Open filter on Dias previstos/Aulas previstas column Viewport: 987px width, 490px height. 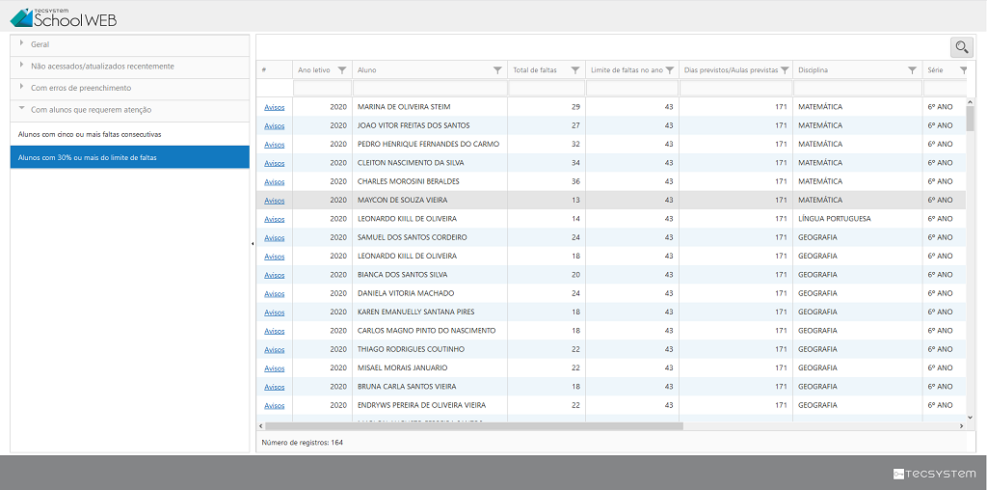click(x=785, y=70)
